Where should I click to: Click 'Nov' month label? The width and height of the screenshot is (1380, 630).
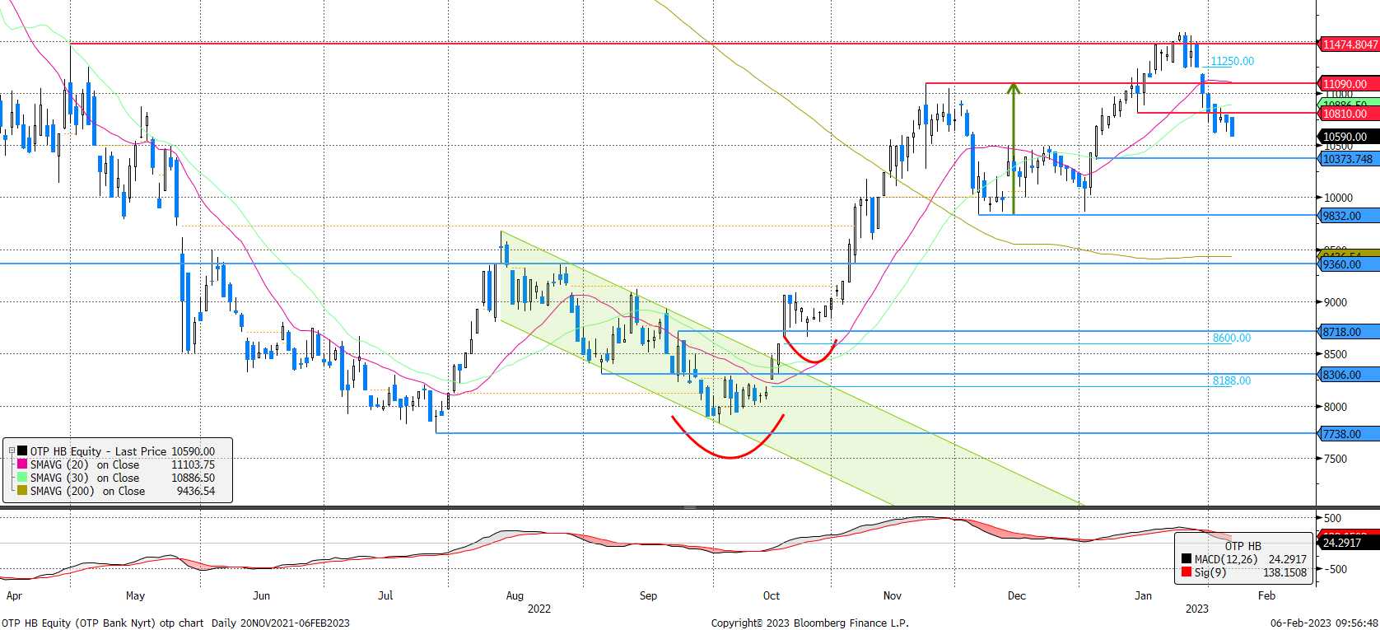pos(893,595)
